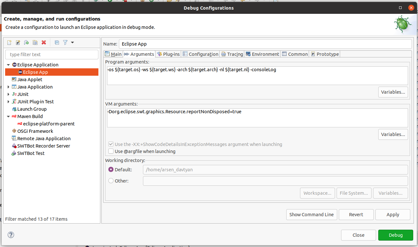Launch with the green Debug button
418x247 pixels.
[x=396, y=235]
